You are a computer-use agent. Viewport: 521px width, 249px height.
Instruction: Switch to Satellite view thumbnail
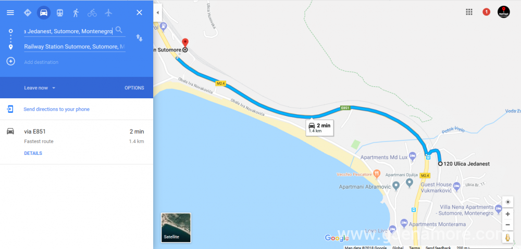tap(176, 228)
